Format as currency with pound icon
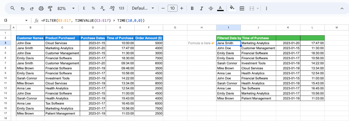349x121 pixels. point(84,8)
